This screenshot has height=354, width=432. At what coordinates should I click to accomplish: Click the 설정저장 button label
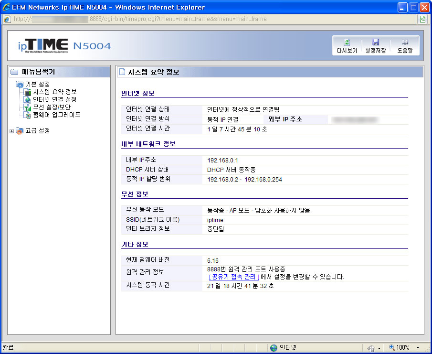click(376, 51)
